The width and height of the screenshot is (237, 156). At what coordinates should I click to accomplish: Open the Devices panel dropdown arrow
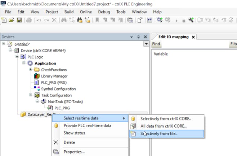146,44
